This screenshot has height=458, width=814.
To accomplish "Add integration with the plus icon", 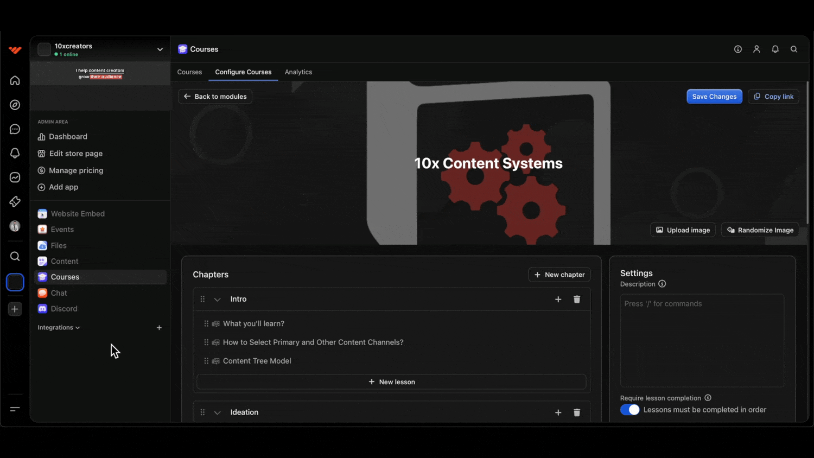I will 159,328.
